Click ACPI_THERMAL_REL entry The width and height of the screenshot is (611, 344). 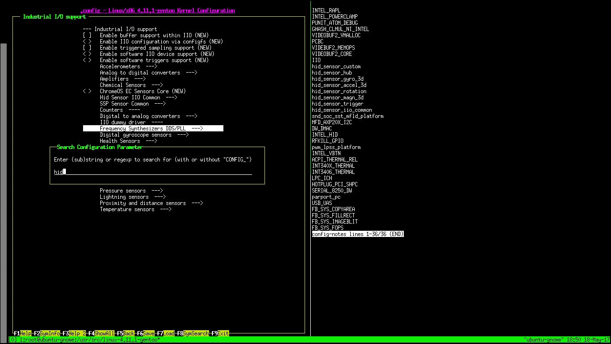(335, 160)
